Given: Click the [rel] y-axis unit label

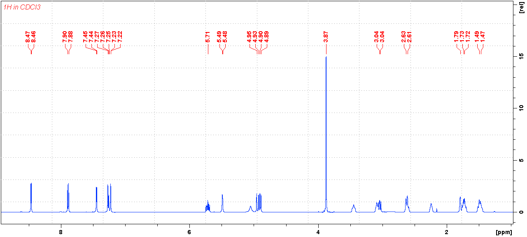Looking at the screenshot, I should pos(521,7).
